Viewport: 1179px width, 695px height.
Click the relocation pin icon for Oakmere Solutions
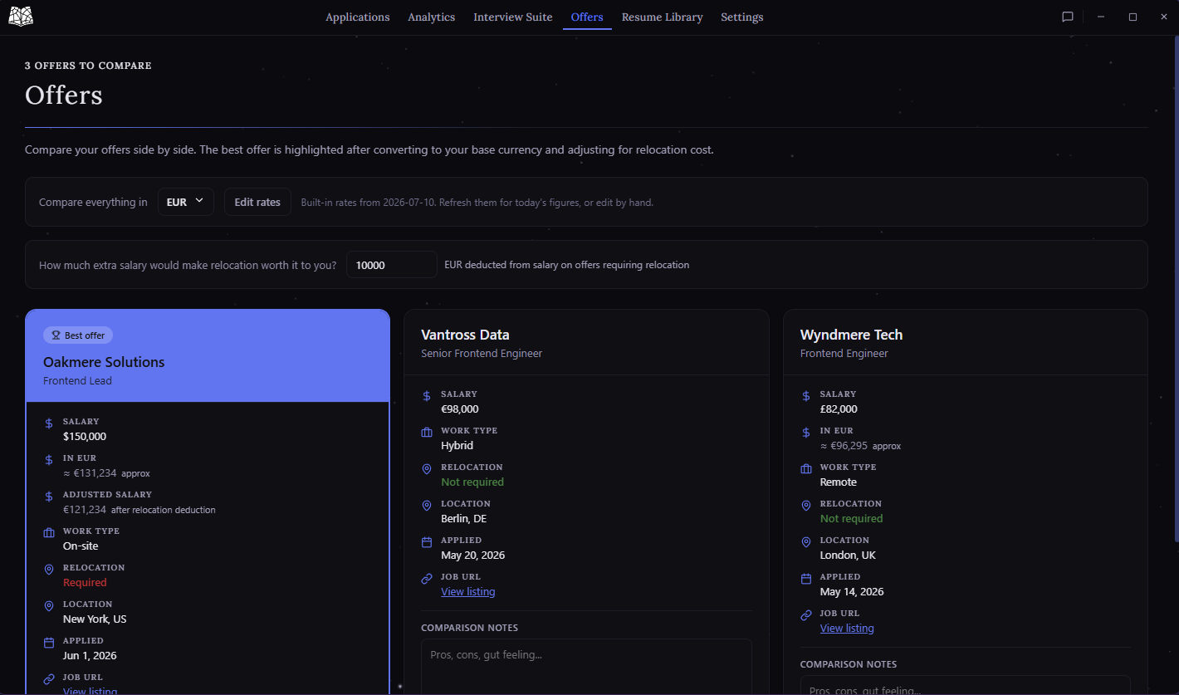[49, 570]
